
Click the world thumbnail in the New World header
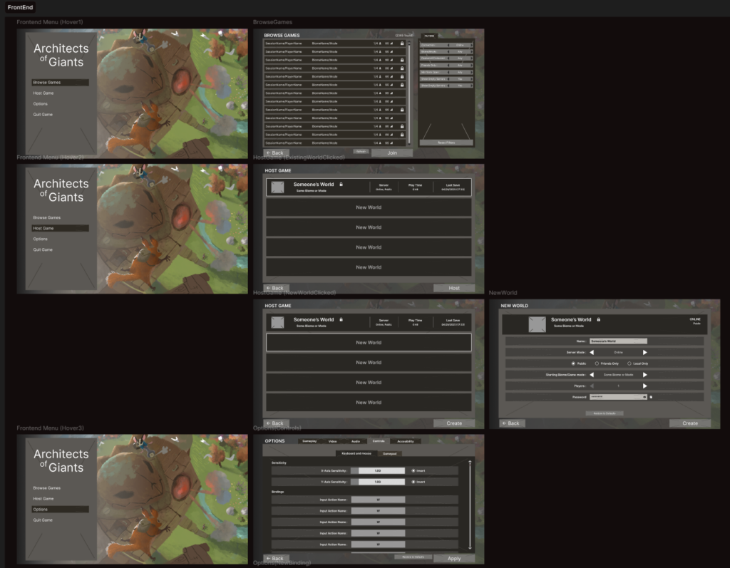click(x=537, y=324)
